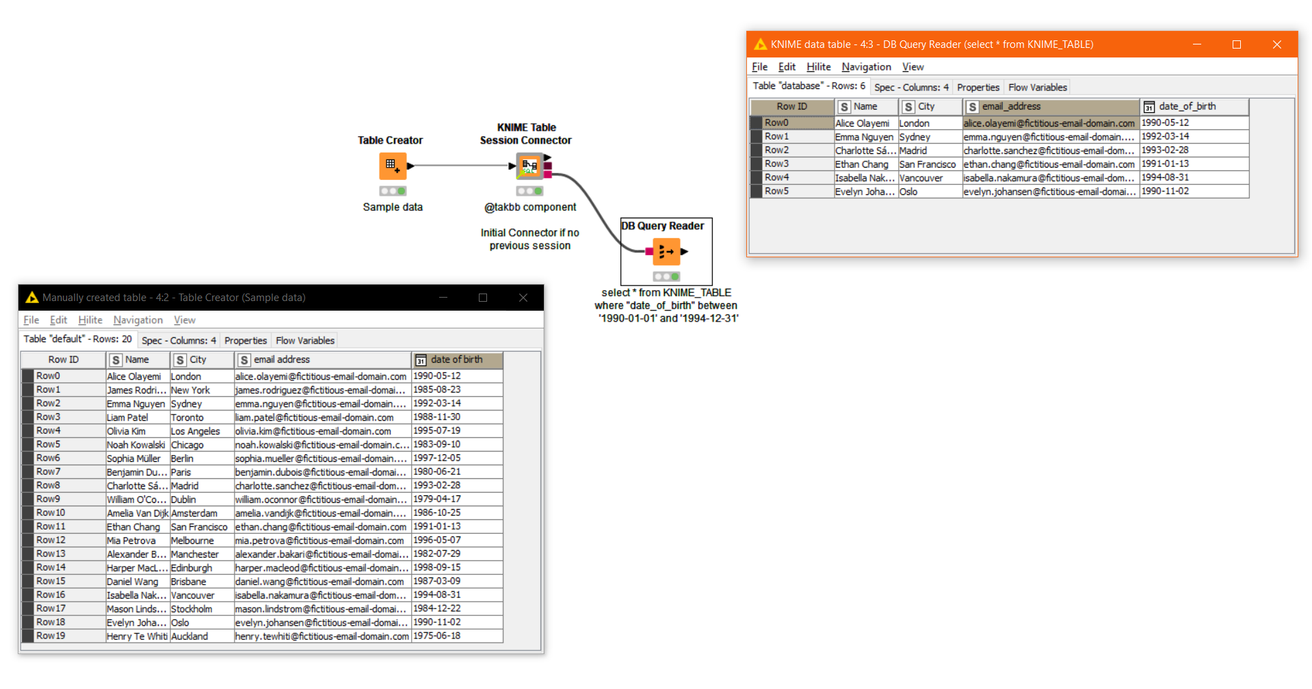
Task: Select the DB Query Reader node icon
Action: pos(666,251)
